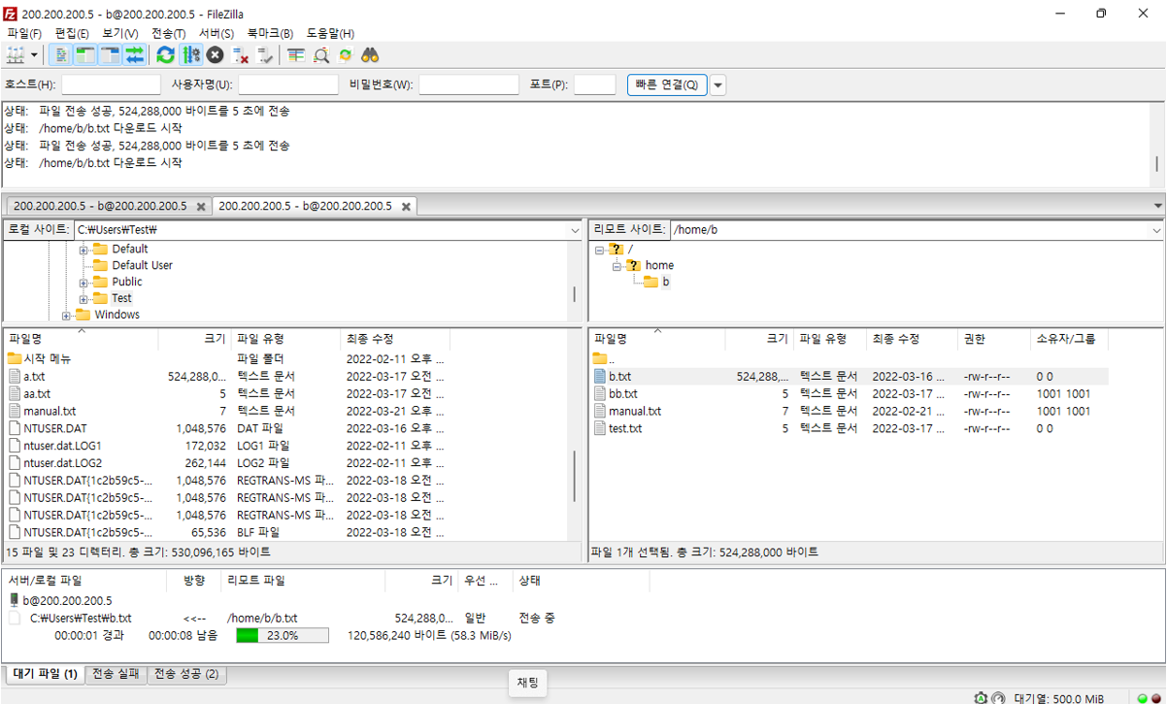Image resolution: width=1167 pixels, height=704 pixels.
Task: Sort local files by 크기 column
Action: 195,339
